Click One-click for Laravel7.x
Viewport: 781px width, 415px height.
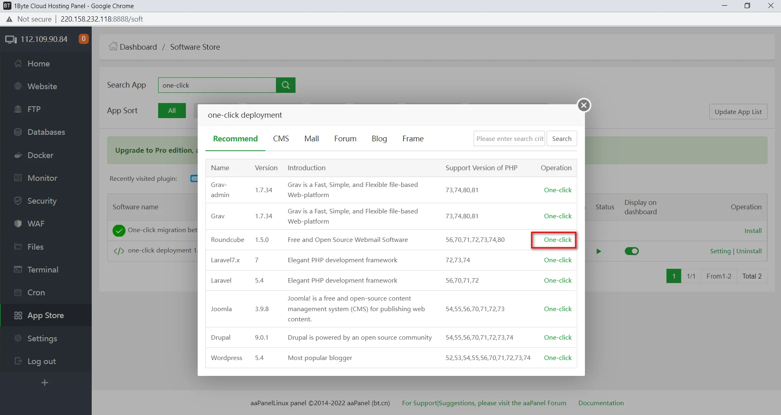558,260
